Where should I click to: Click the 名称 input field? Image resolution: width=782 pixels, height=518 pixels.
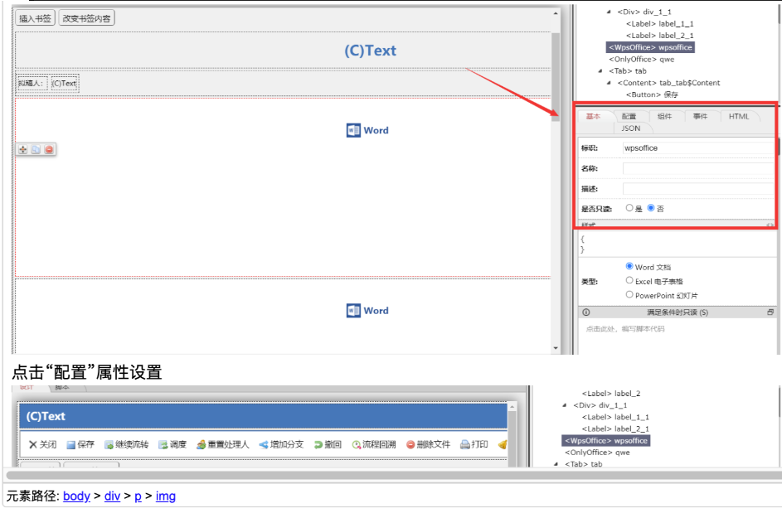(x=697, y=168)
